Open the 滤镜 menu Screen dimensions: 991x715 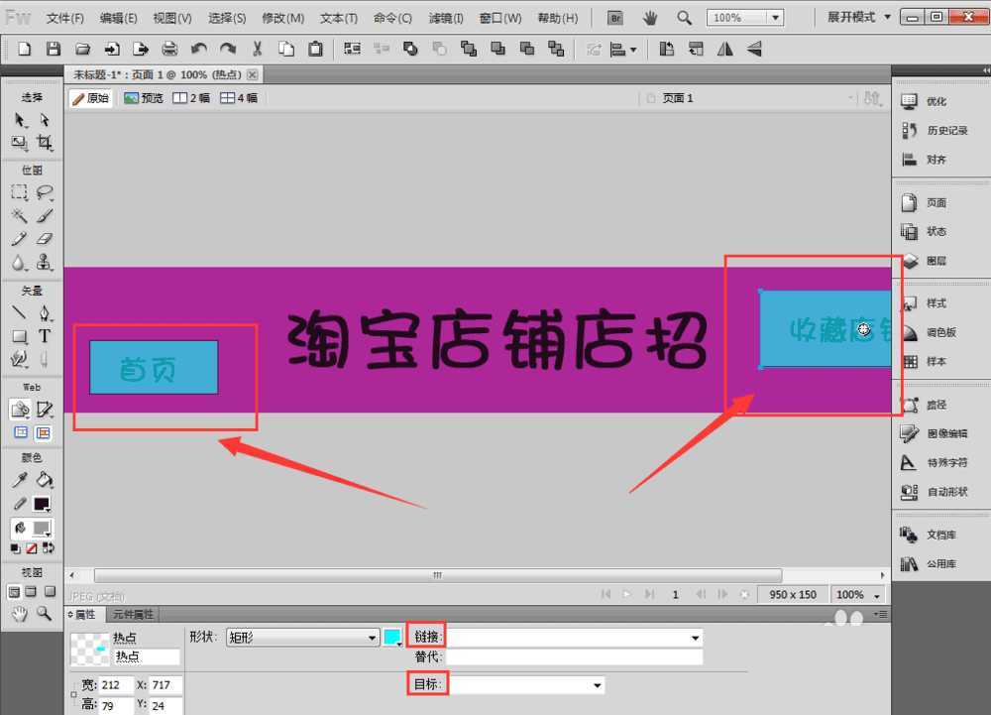pos(446,18)
